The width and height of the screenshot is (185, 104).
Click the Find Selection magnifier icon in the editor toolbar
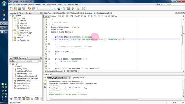coord(73,16)
